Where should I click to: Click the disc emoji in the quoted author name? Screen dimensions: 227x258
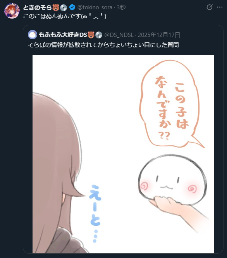98,35
